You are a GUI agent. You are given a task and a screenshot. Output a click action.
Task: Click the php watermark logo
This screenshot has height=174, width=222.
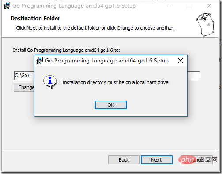point(187,159)
